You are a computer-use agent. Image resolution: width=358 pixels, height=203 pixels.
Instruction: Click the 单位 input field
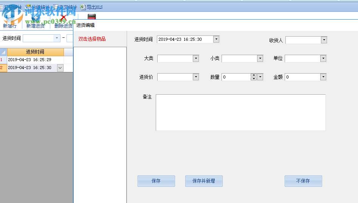coord(302,58)
